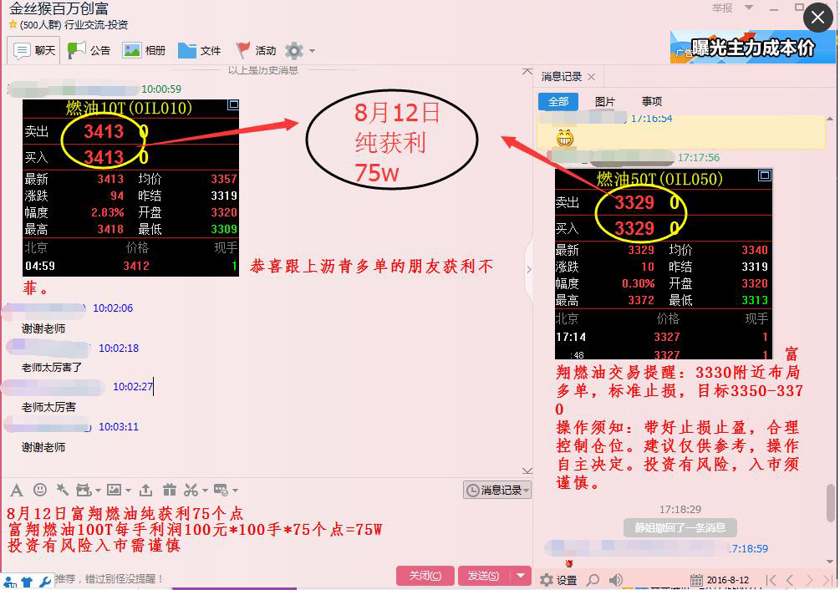840x590 pixels.
Task: Expand the group settings gear dropdown arrow
Action: pos(312,52)
